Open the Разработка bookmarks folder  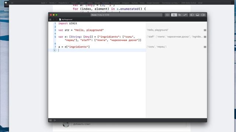pos(64,3)
